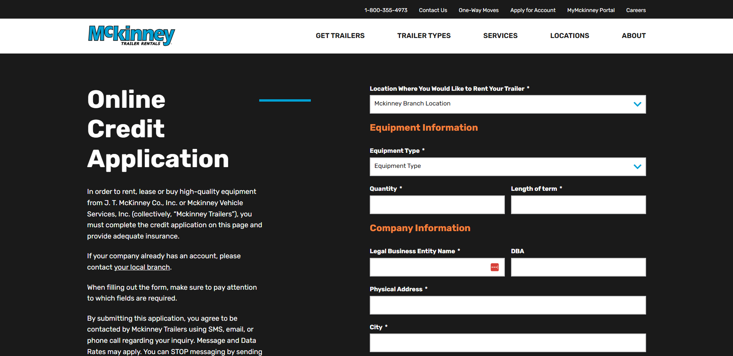Click the Apply for Account link

click(x=533, y=10)
